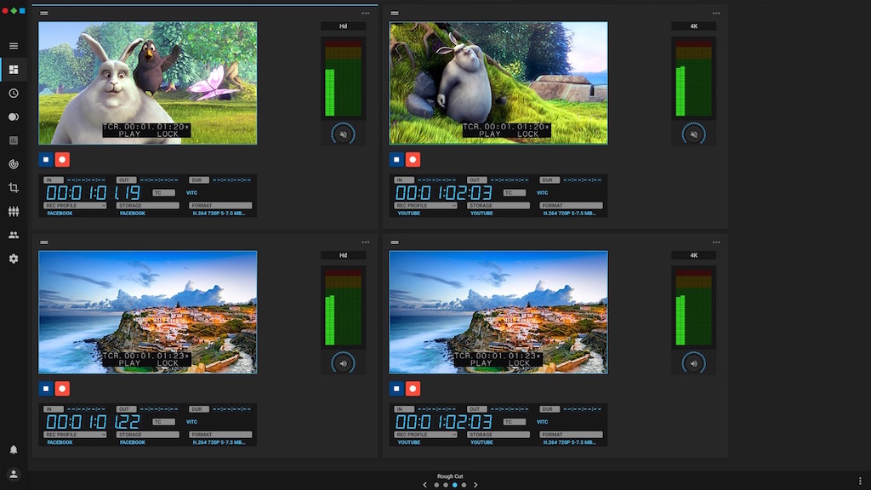Select the highlighted third page dot
Screen dimensions: 871x490
pyautogui.click(x=455, y=485)
